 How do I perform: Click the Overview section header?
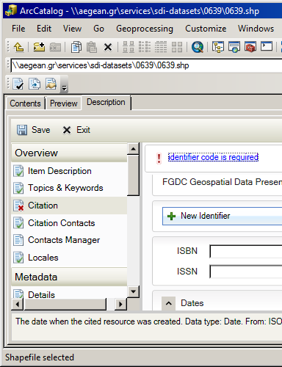(x=69, y=153)
